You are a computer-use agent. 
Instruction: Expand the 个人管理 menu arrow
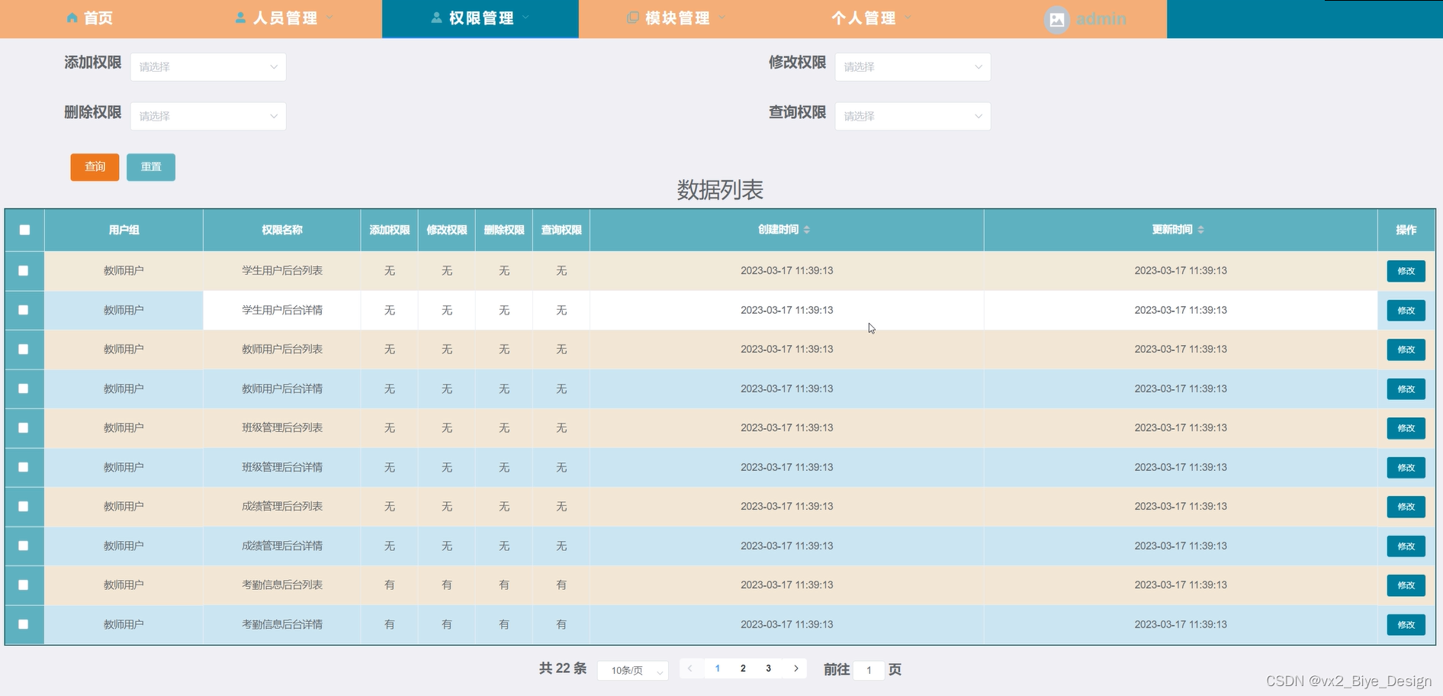(x=908, y=17)
